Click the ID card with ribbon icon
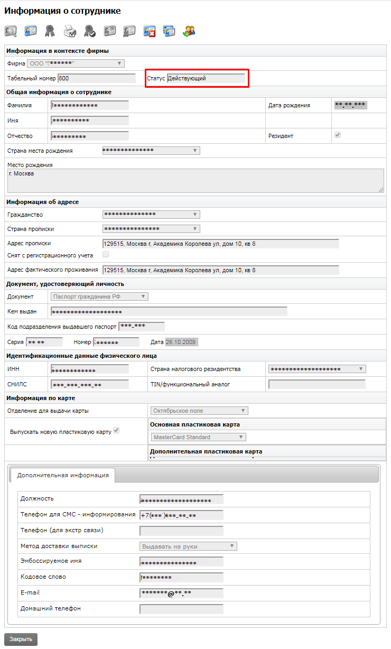 coord(129,31)
